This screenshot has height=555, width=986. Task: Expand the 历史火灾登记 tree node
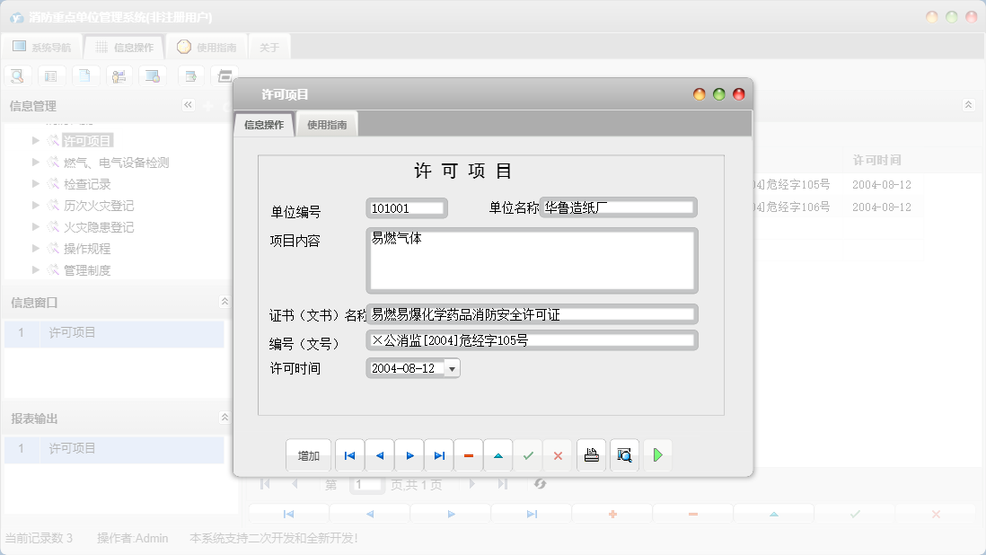[36, 205]
